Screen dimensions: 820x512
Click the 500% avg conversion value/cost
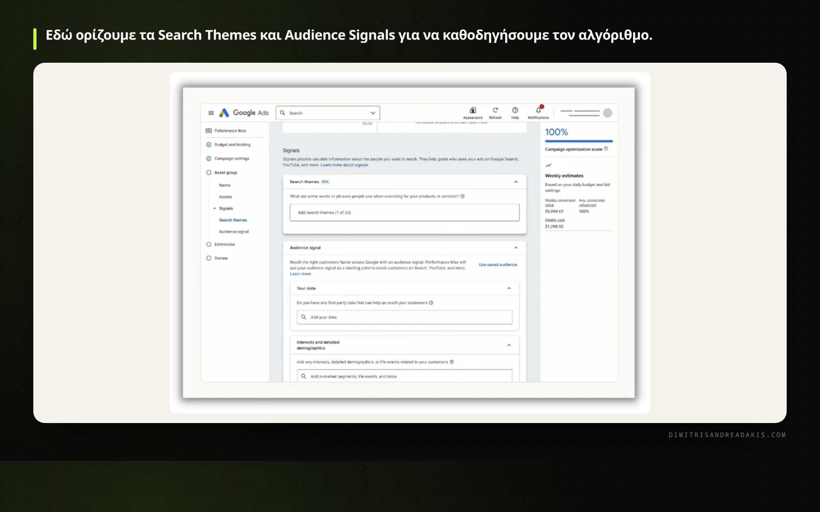tap(584, 211)
